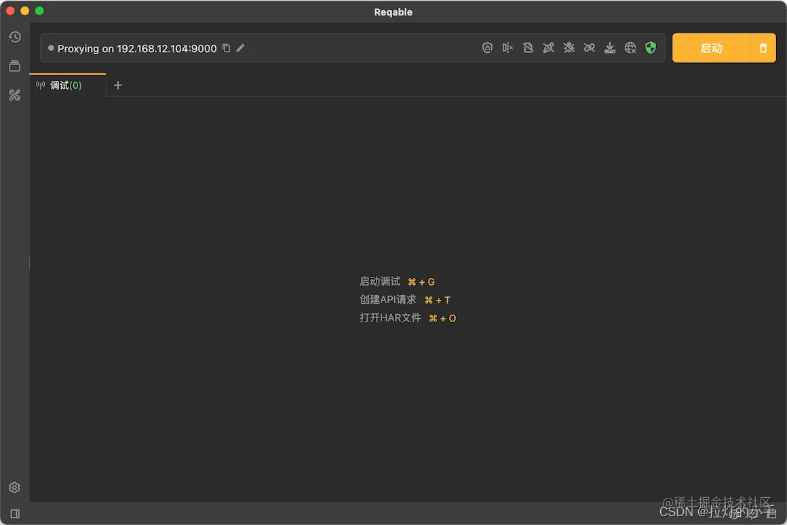Open the CA certificate manager icon

tap(487, 47)
